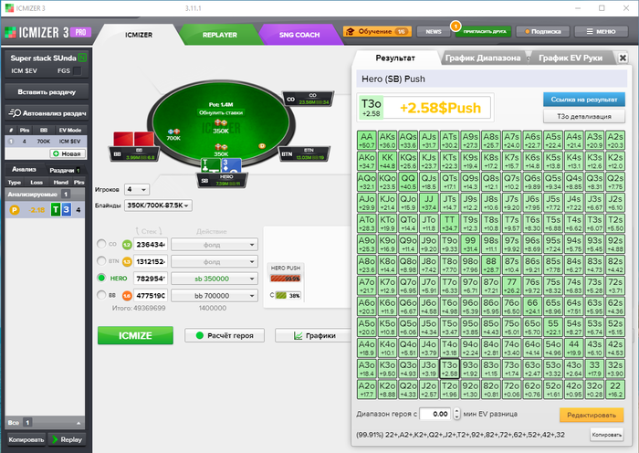Click the ICMIZER 3 PRO logo

click(x=47, y=33)
